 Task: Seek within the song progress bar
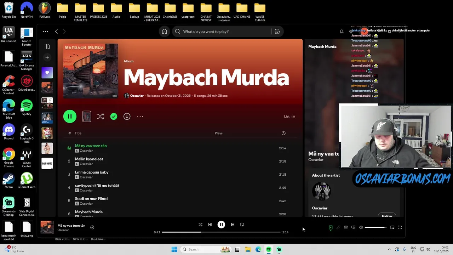point(221,232)
